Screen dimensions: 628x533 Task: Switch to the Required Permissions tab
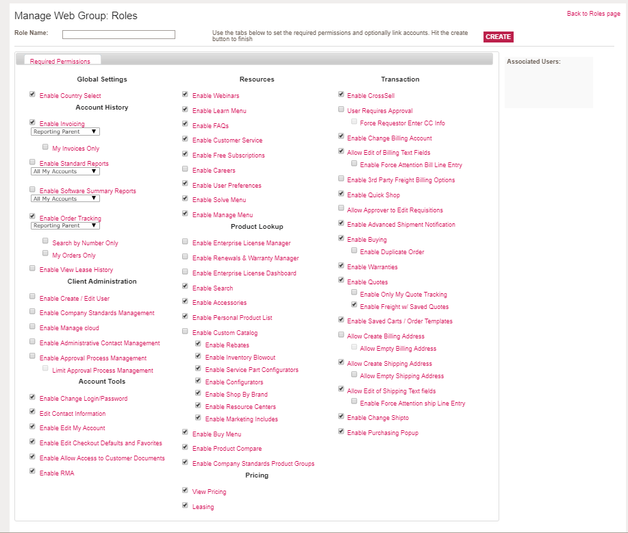coord(60,62)
